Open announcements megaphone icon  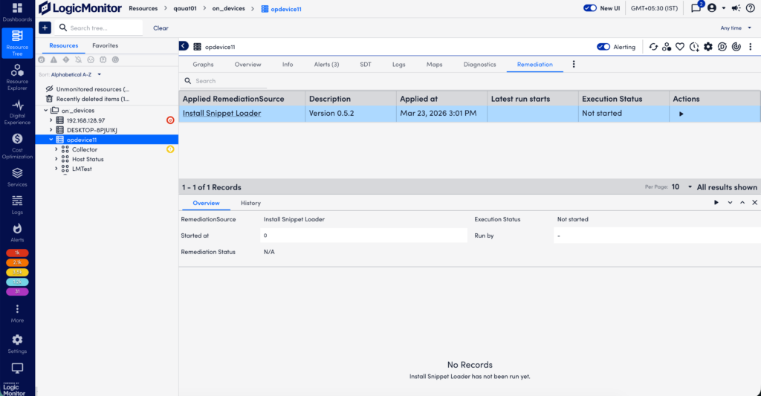coord(736,7)
